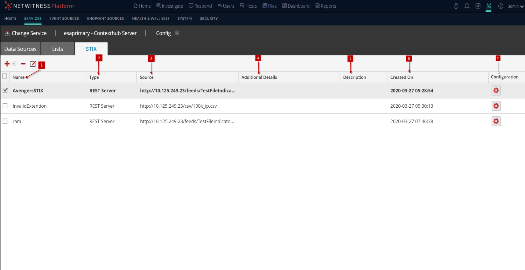Open the Investigate menu

pos(170,6)
